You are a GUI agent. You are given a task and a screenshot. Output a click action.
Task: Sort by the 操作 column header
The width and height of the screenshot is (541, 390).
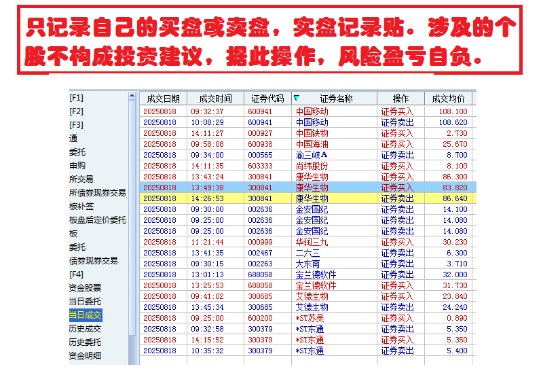tap(400, 99)
